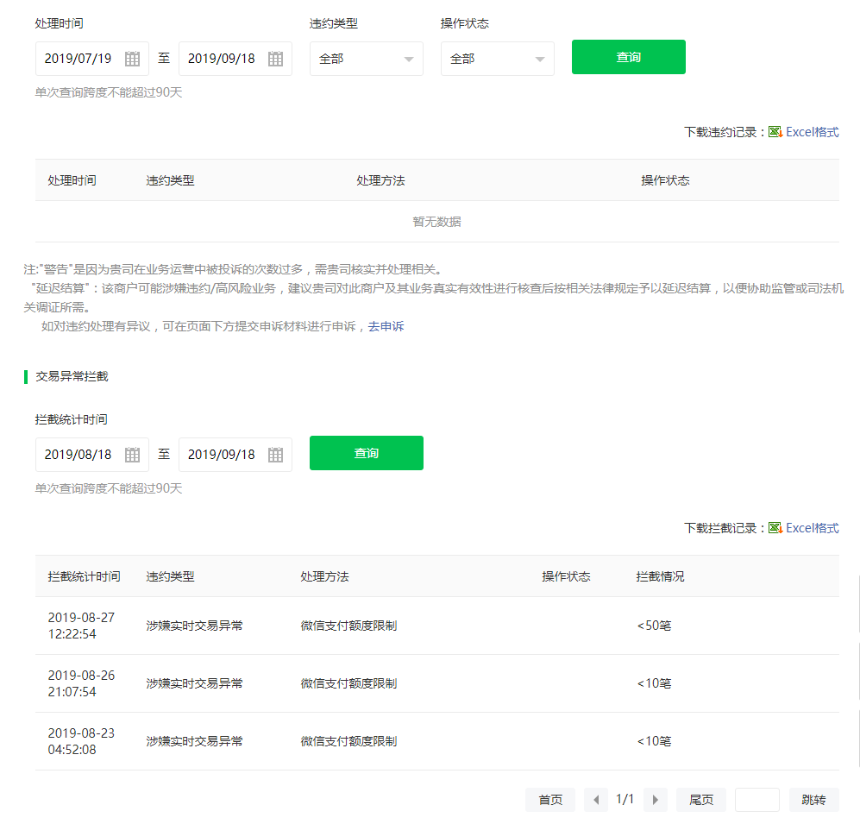Focus the page number input box
The height and width of the screenshot is (824, 860).
click(x=756, y=800)
